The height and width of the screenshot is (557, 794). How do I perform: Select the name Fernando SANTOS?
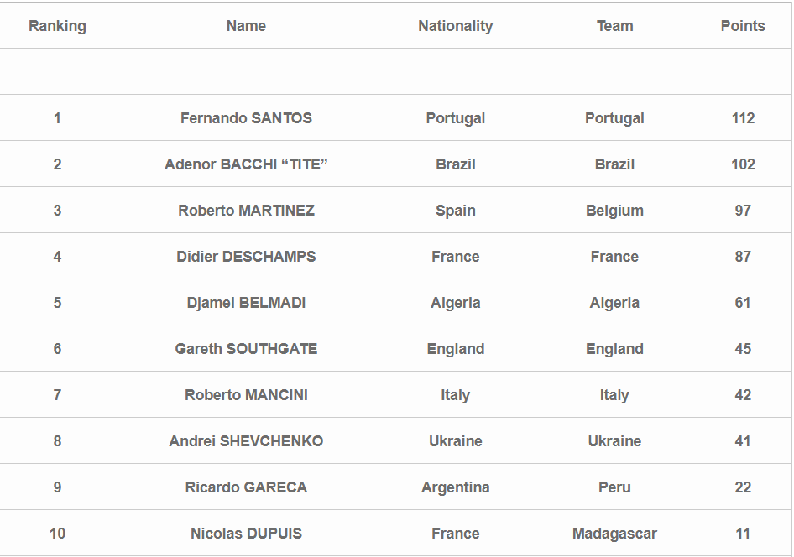click(x=246, y=118)
